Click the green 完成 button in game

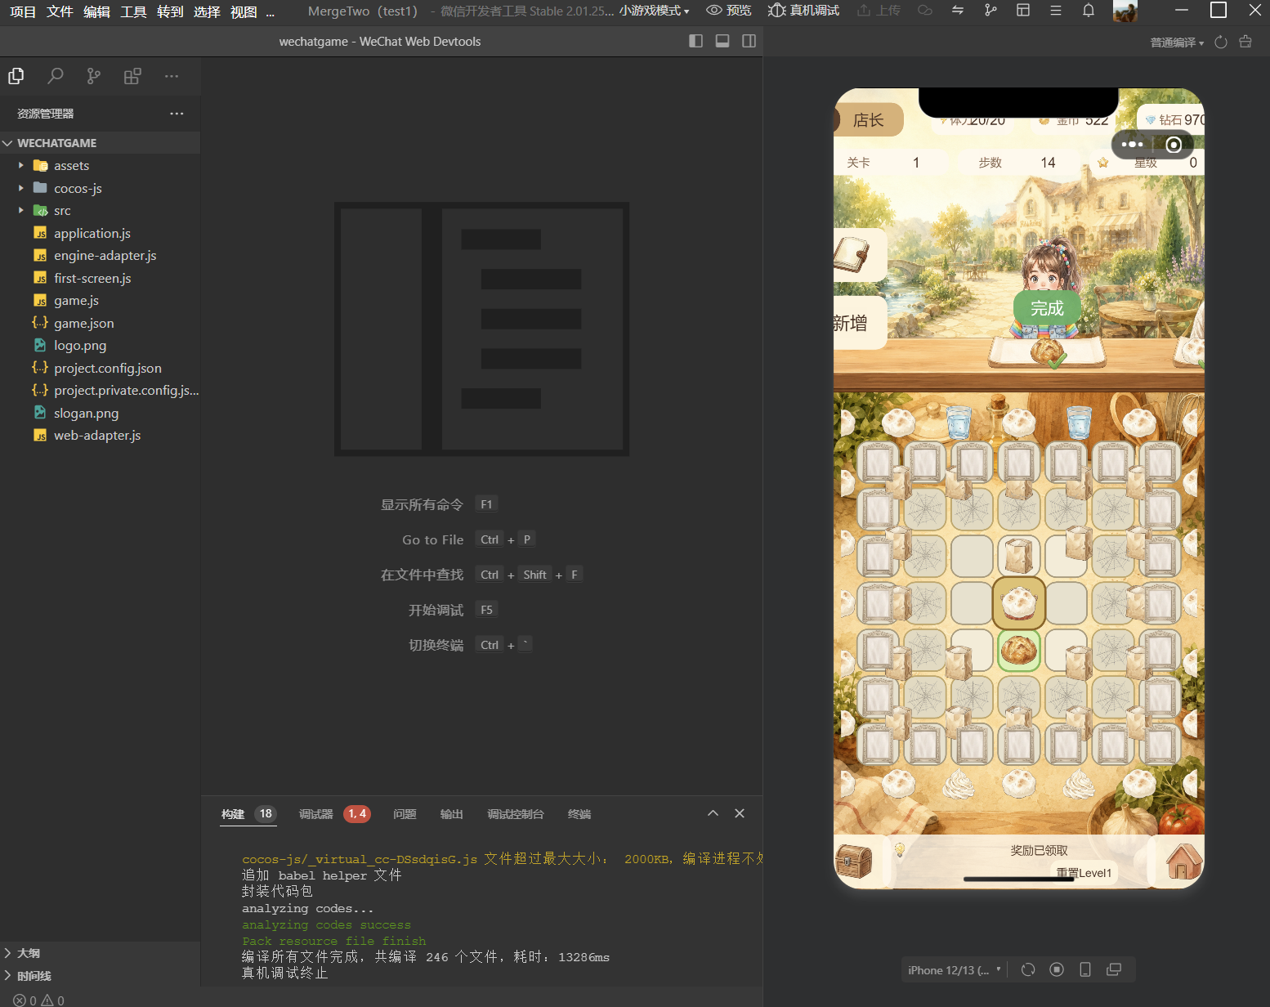click(1047, 308)
